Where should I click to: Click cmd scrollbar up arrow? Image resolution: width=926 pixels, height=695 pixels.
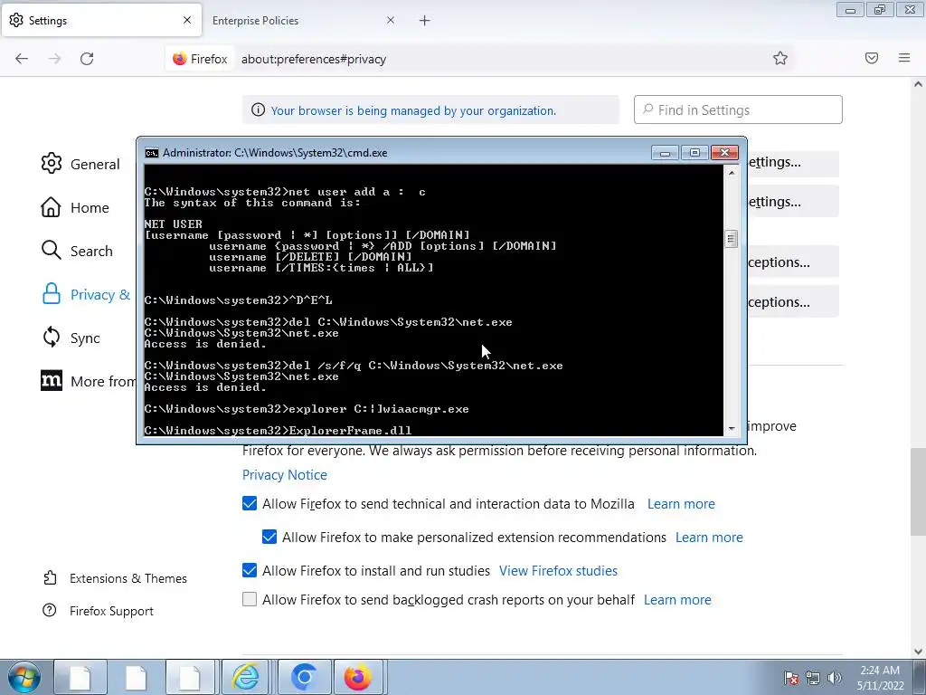[x=731, y=173]
